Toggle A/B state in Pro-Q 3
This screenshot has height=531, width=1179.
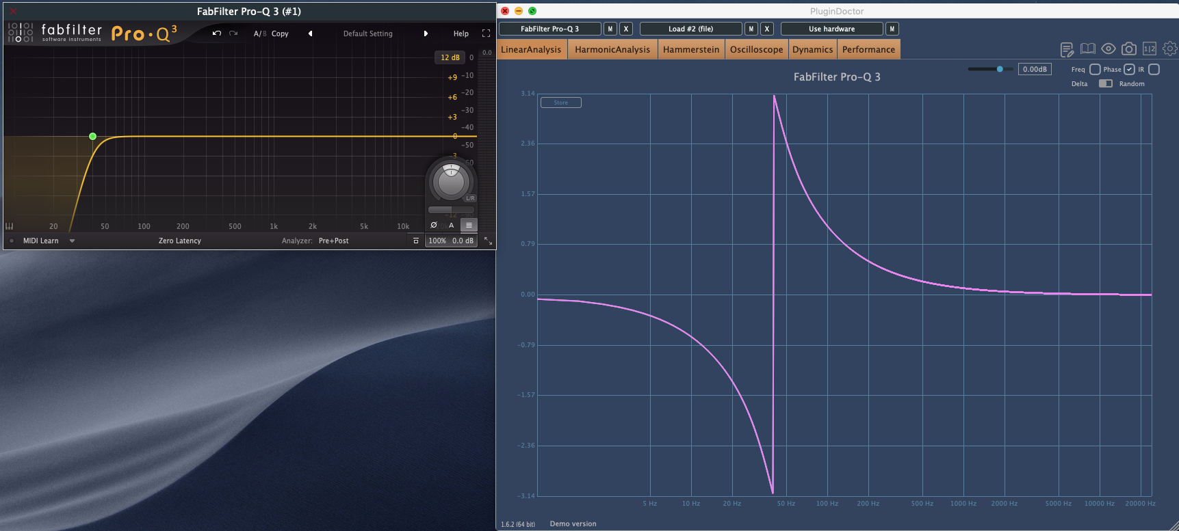(260, 33)
